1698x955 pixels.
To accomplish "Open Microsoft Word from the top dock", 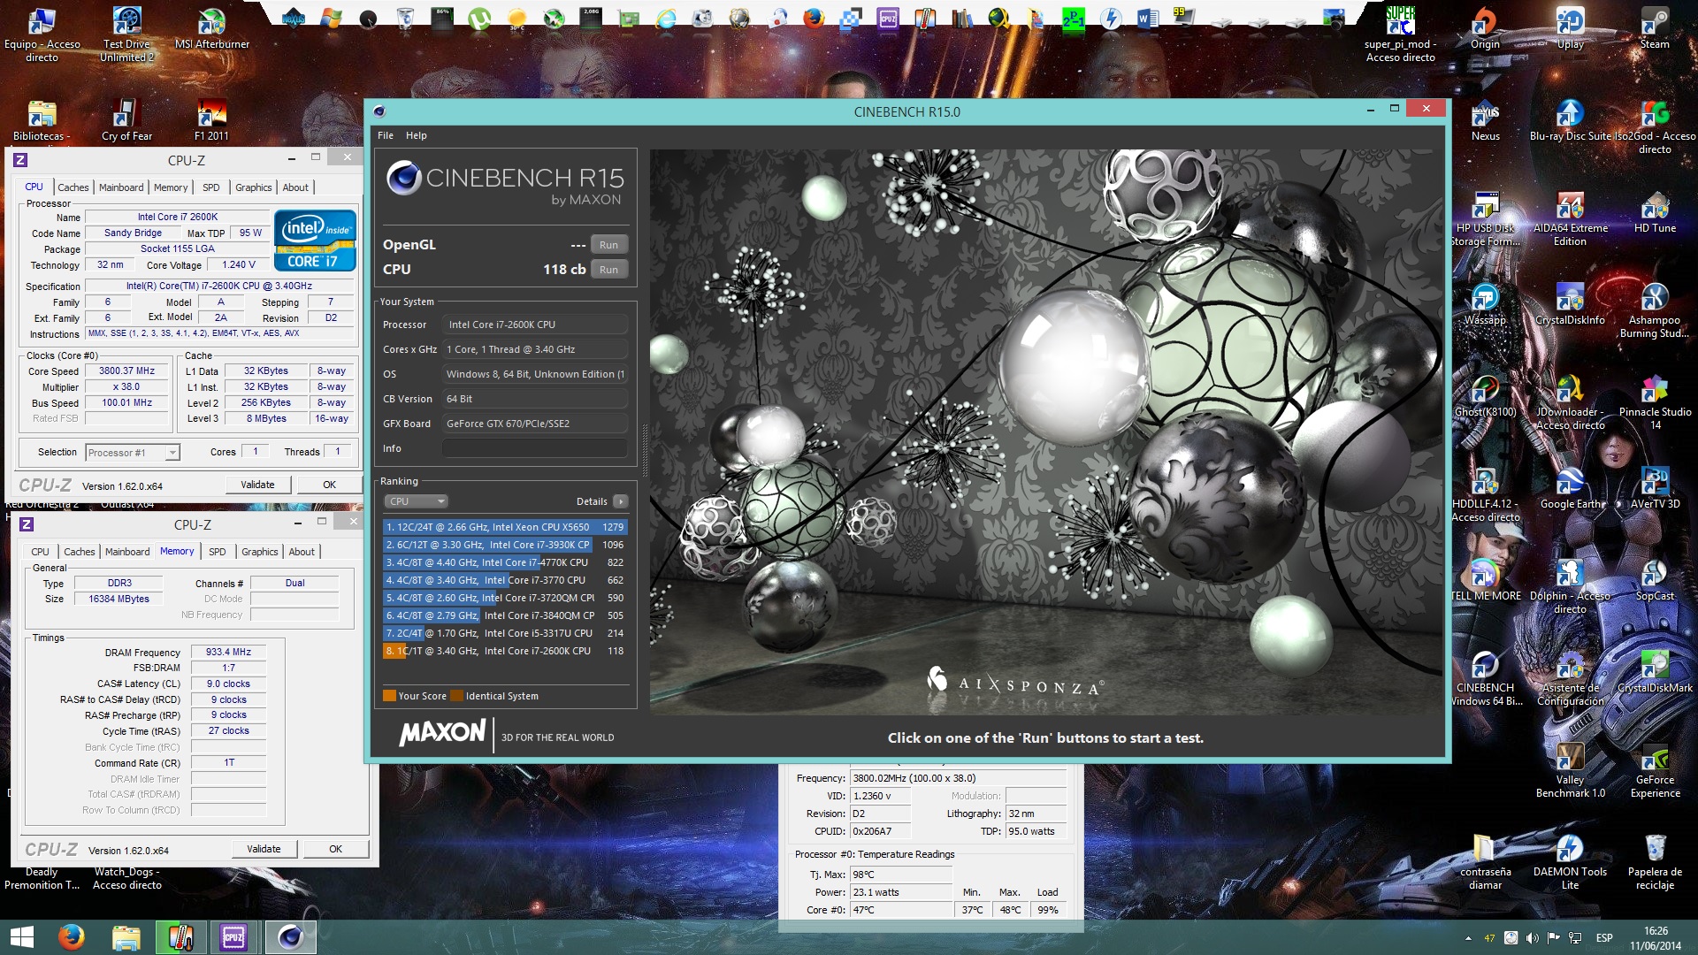I will point(1148,18).
